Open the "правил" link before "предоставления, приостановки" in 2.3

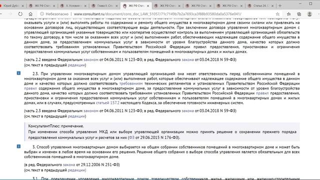[262, 93]
